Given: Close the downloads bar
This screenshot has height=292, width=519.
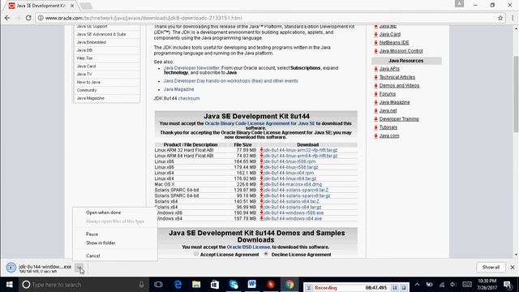Looking at the screenshot, I should [x=513, y=267].
